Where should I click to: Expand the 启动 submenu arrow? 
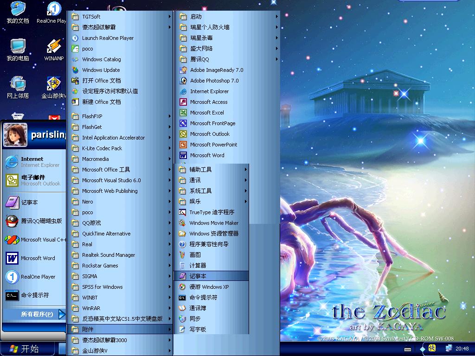point(276,17)
